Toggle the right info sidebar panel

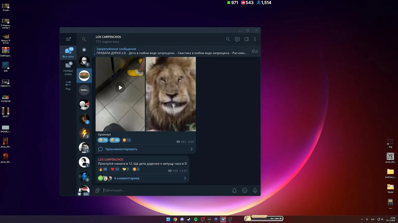[247, 39]
